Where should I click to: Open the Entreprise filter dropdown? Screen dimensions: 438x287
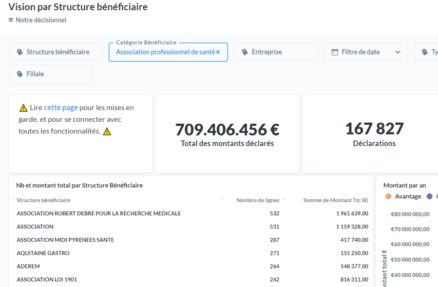(x=276, y=52)
